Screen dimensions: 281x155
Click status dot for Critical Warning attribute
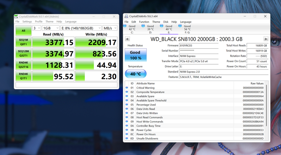pos(127,88)
